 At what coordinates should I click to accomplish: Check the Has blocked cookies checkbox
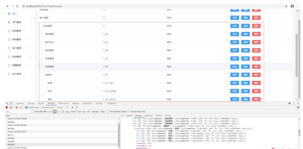108,112
